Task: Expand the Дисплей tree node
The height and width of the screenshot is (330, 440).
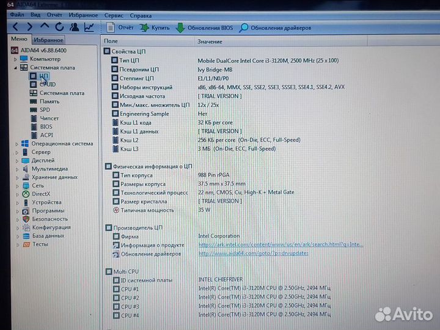Action: pyautogui.click(x=17, y=161)
